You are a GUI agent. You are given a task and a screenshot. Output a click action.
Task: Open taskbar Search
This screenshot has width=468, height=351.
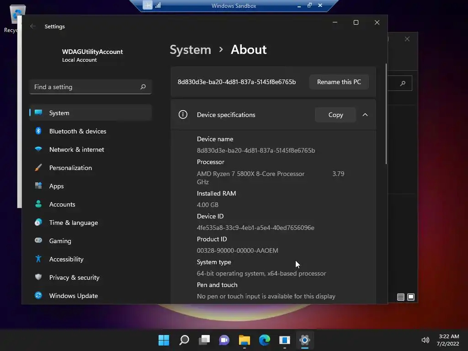pos(184,340)
